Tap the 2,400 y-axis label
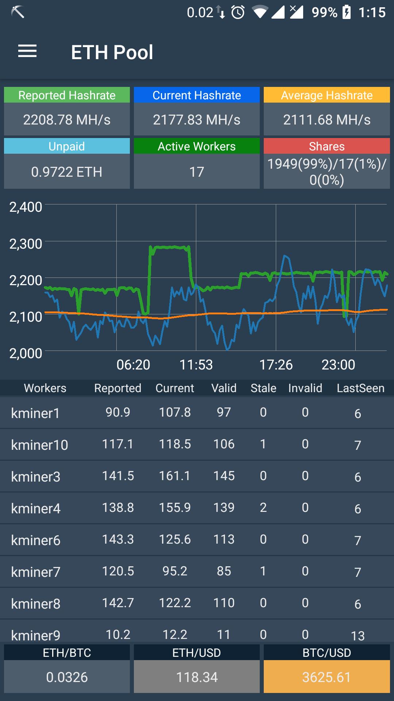The height and width of the screenshot is (701, 394). click(x=26, y=207)
